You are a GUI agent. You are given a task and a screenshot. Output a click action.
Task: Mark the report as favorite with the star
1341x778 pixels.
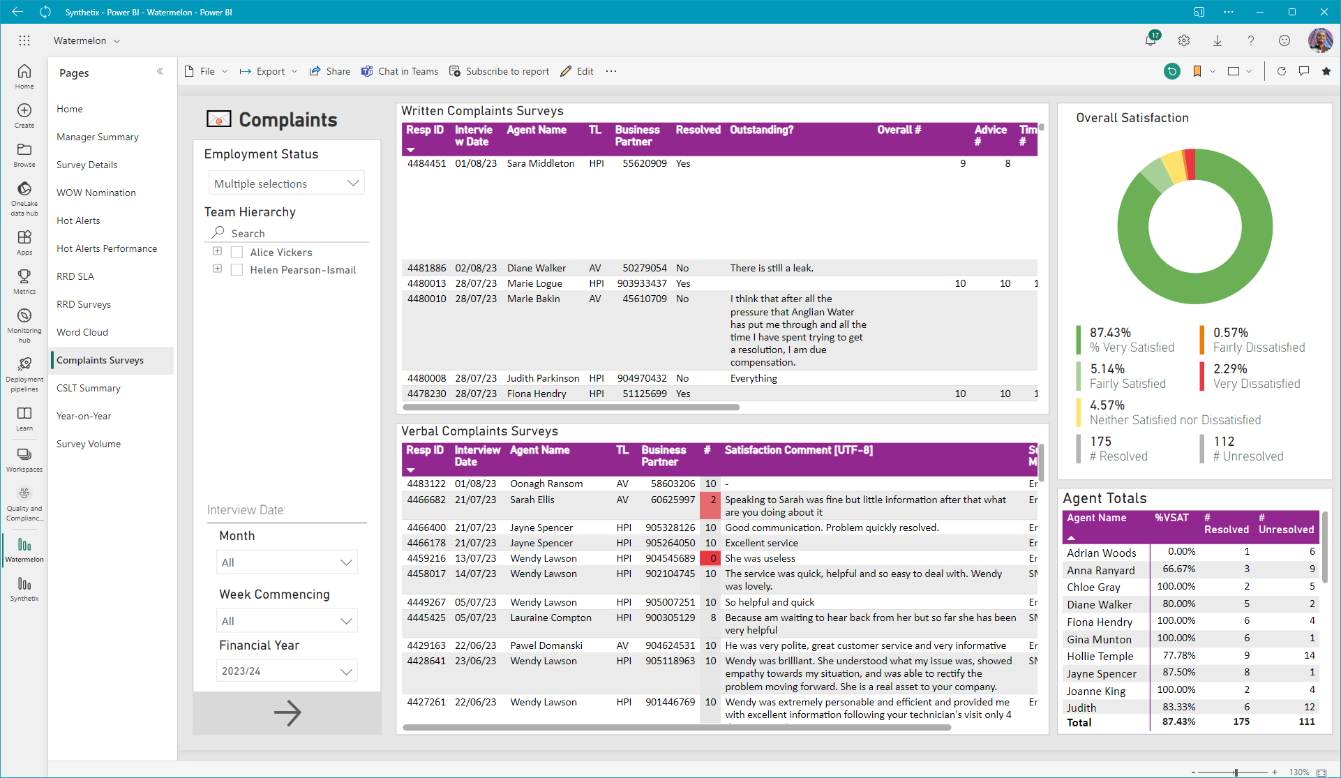click(x=1326, y=71)
